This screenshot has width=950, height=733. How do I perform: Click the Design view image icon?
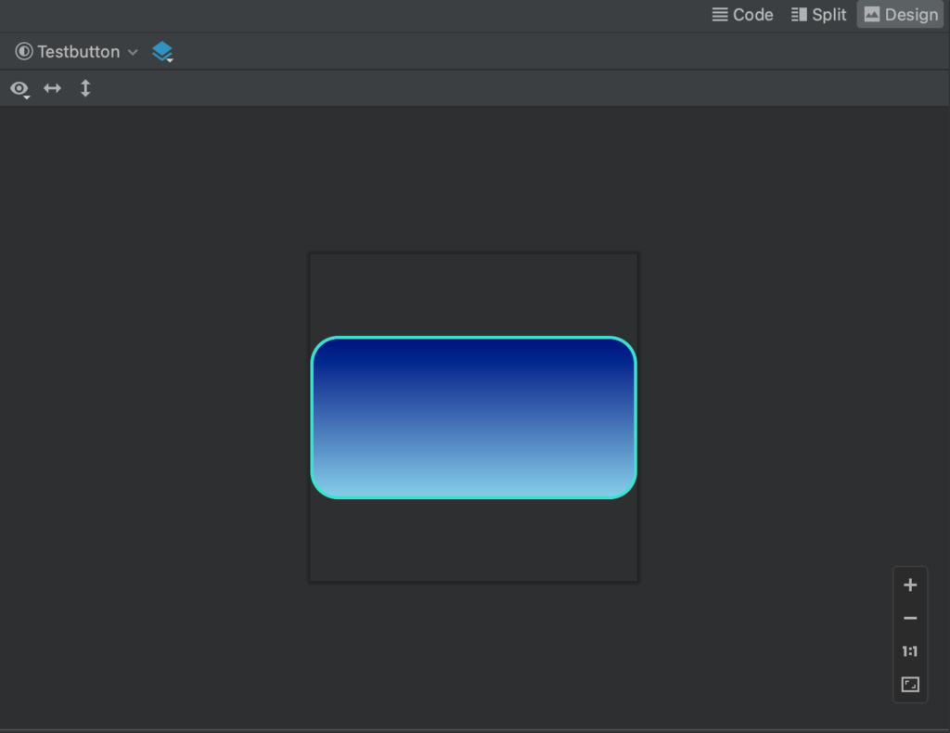873,14
